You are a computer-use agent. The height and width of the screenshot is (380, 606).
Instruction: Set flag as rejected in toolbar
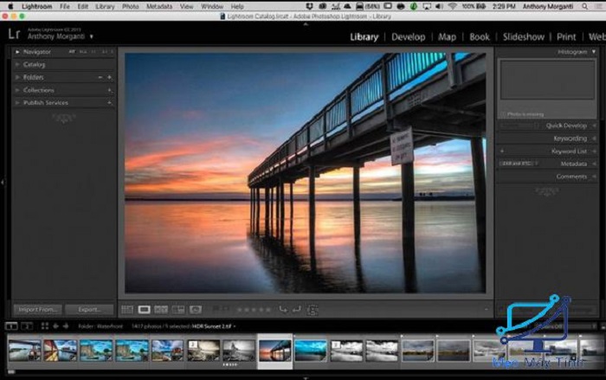point(226,309)
